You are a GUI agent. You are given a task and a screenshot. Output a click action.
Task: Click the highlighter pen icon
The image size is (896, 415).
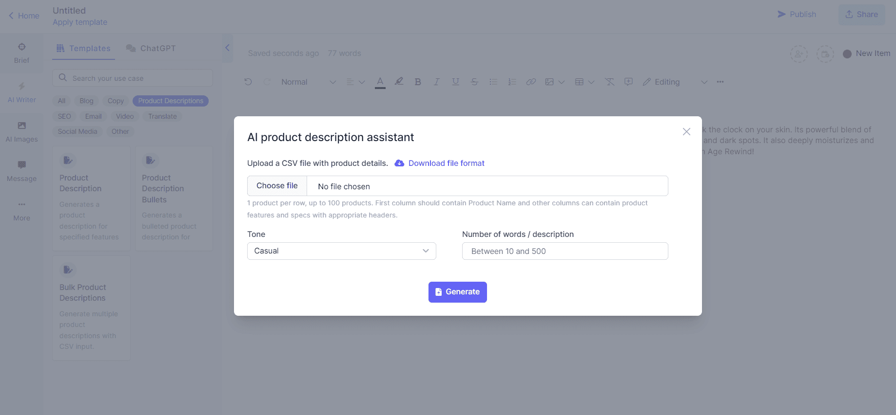coord(399,82)
